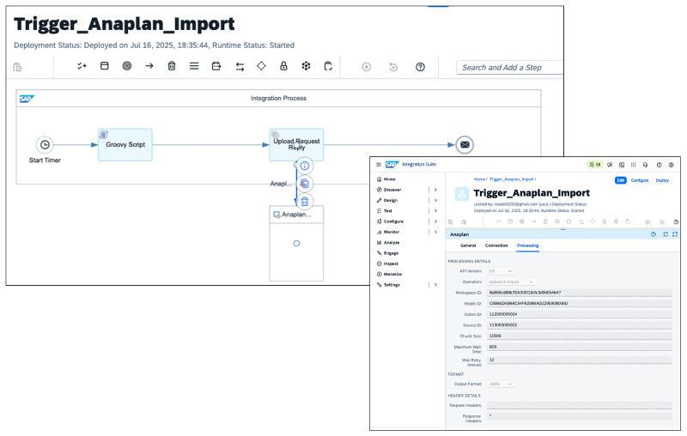Switch to the General tab of Anaplan panel
This screenshot has height=436, width=687.
tap(468, 245)
